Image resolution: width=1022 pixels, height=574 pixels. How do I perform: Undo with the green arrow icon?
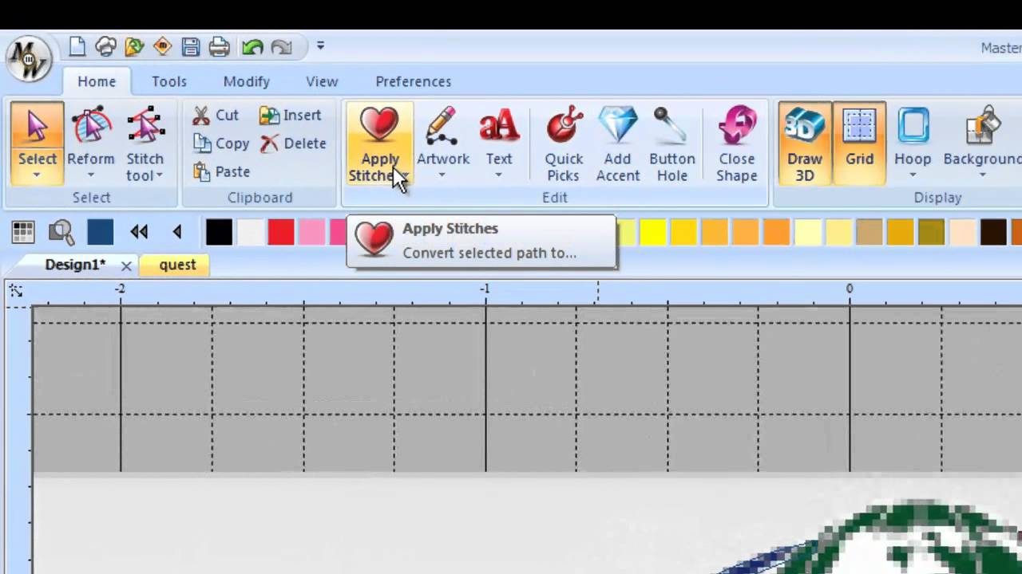[252, 47]
